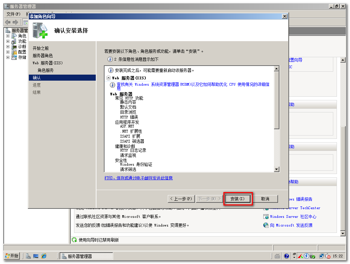Click the forward arrow in Server Manager toolbar
350x264 pixels.
(x=15, y=22)
